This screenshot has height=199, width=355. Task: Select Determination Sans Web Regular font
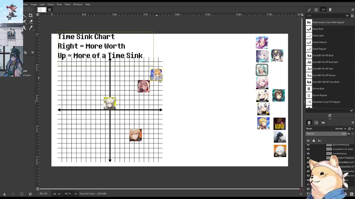click(330, 22)
